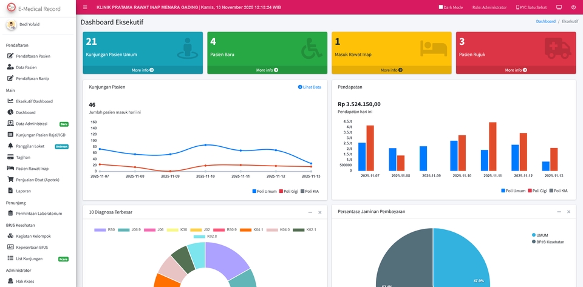
Task: Click the List Kunjungan list icon
Action: (x=10, y=258)
